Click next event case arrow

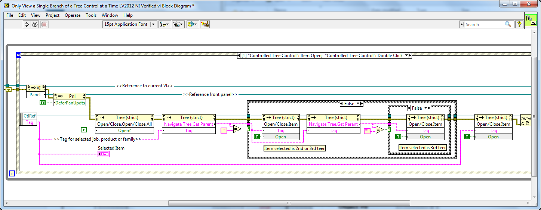[x=410, y=55]
